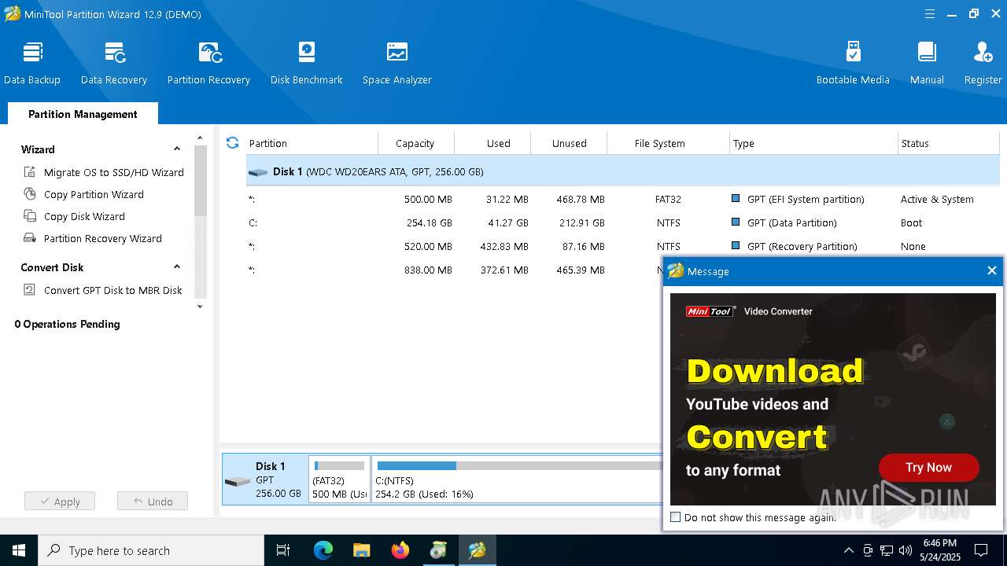Viewport: 1007px width, 566px height.
Task: Show hidden system tray icons
Action: coord(848,550)
